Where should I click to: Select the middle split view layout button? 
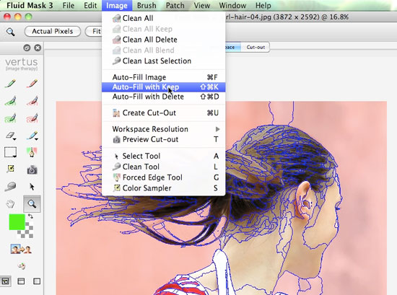[21, 281]
